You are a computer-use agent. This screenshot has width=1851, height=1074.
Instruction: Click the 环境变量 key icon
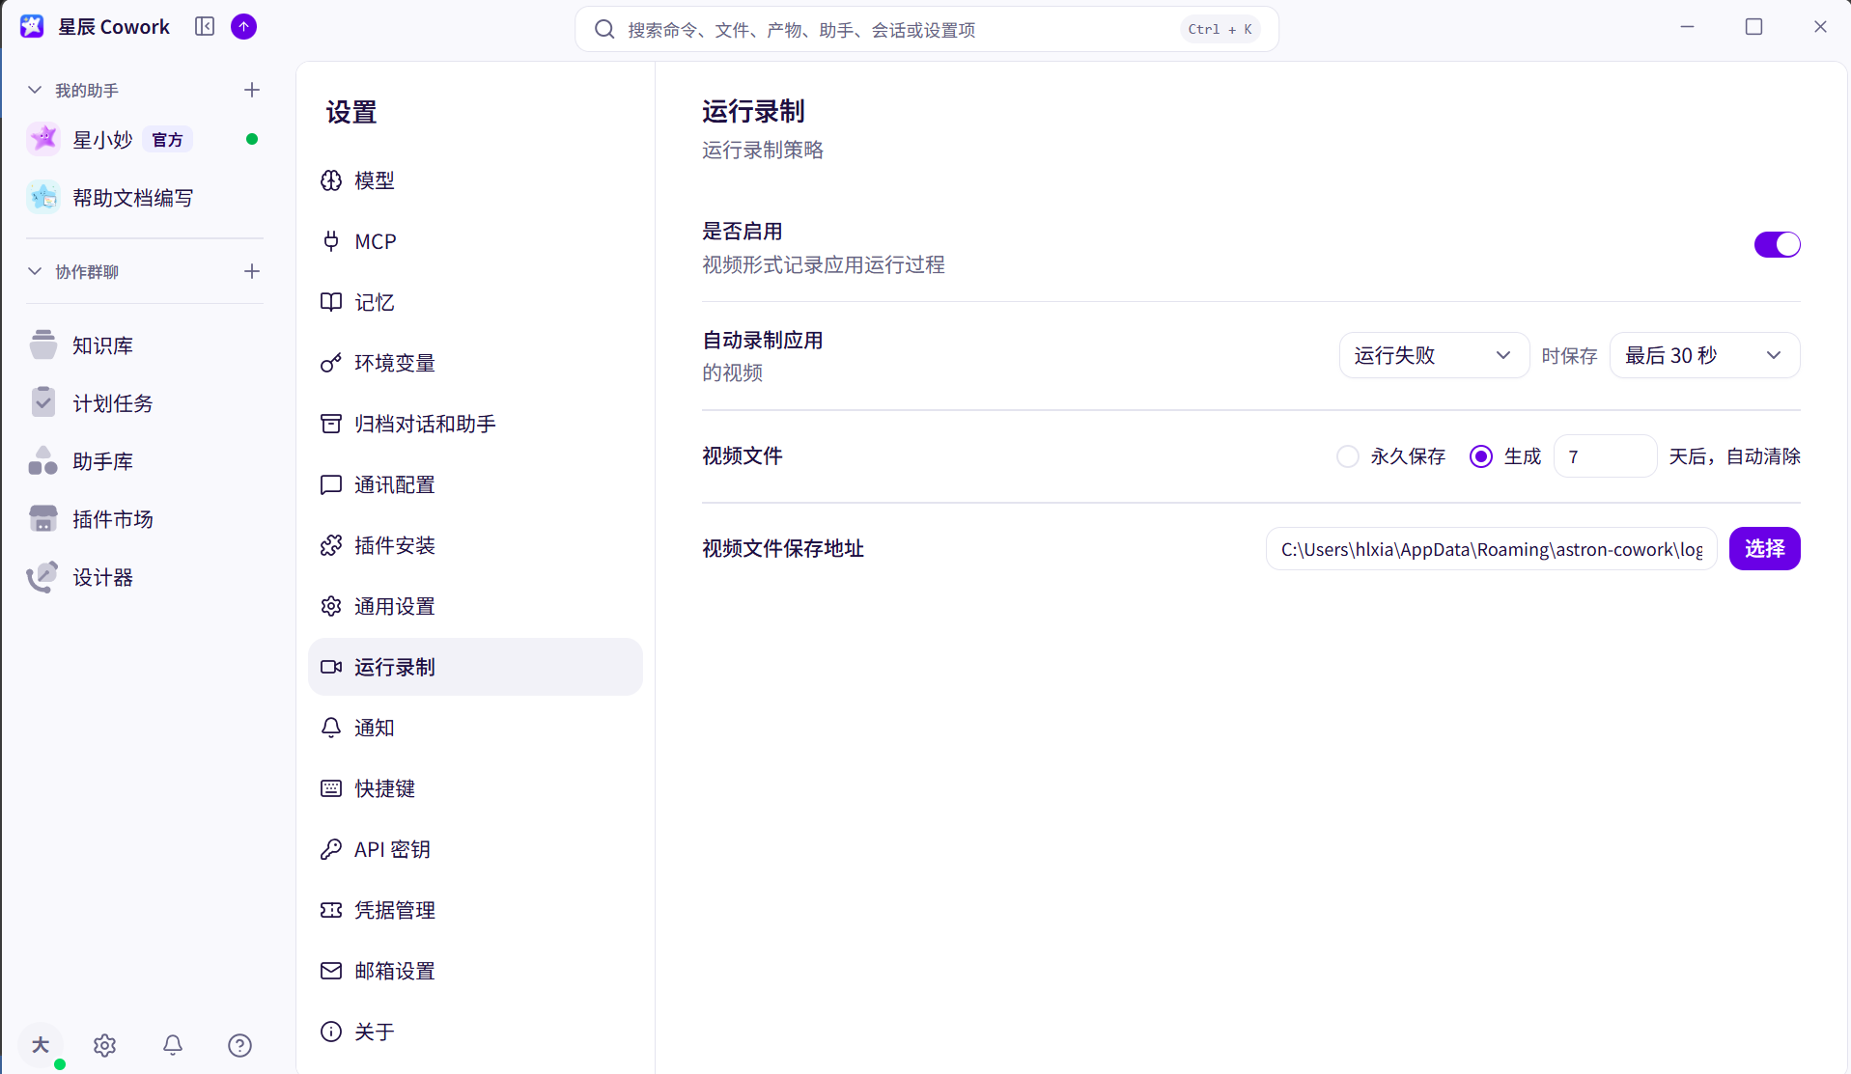tap(331, 363)
